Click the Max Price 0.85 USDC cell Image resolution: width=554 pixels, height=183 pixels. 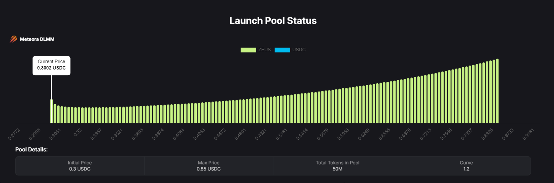point(209,166)
